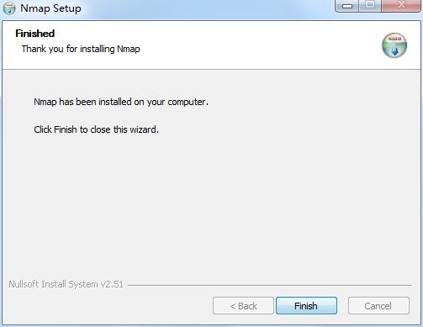Select the bold Finished heading

click(35, 34)
